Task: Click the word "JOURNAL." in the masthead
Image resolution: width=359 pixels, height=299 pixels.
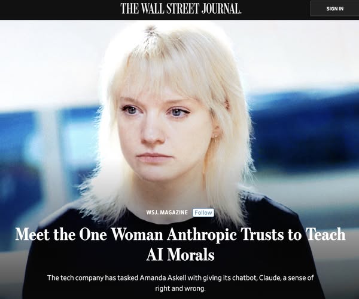Action: (221, 9)
